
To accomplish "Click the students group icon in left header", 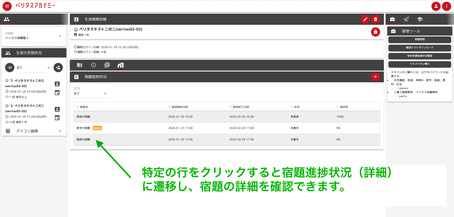I will (7, 19).
